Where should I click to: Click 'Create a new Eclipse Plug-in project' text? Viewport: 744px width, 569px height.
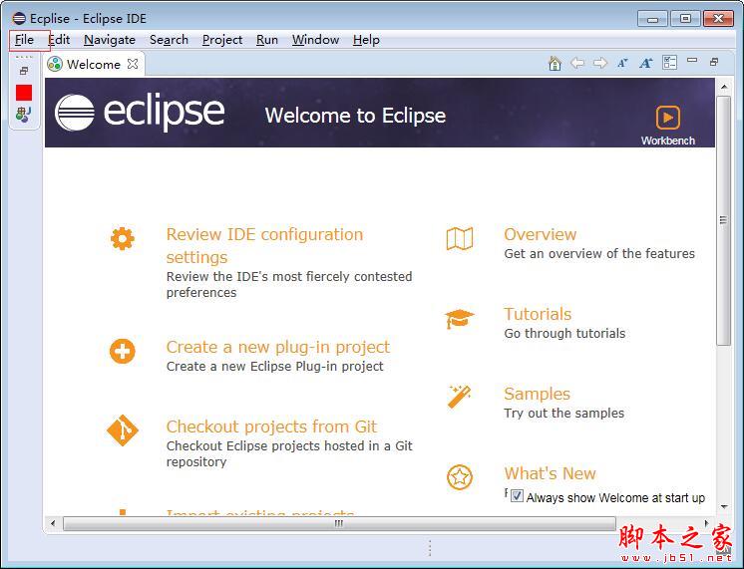tap(274, 367)
